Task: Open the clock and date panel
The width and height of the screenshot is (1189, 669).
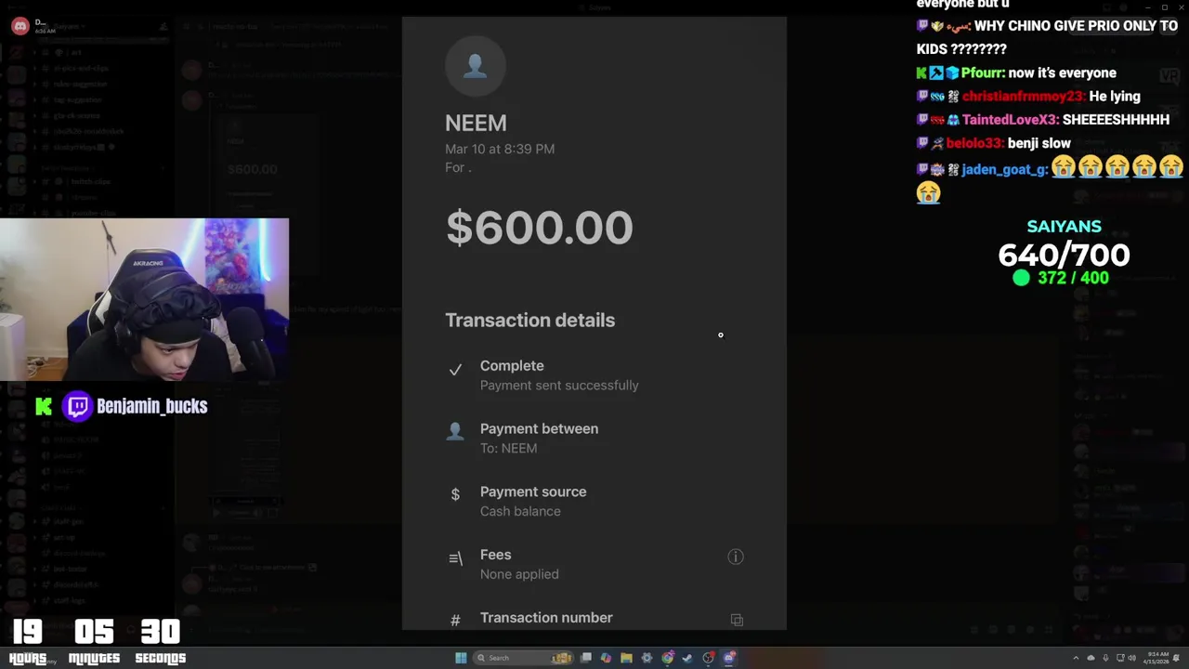Action: (1157, 658)
